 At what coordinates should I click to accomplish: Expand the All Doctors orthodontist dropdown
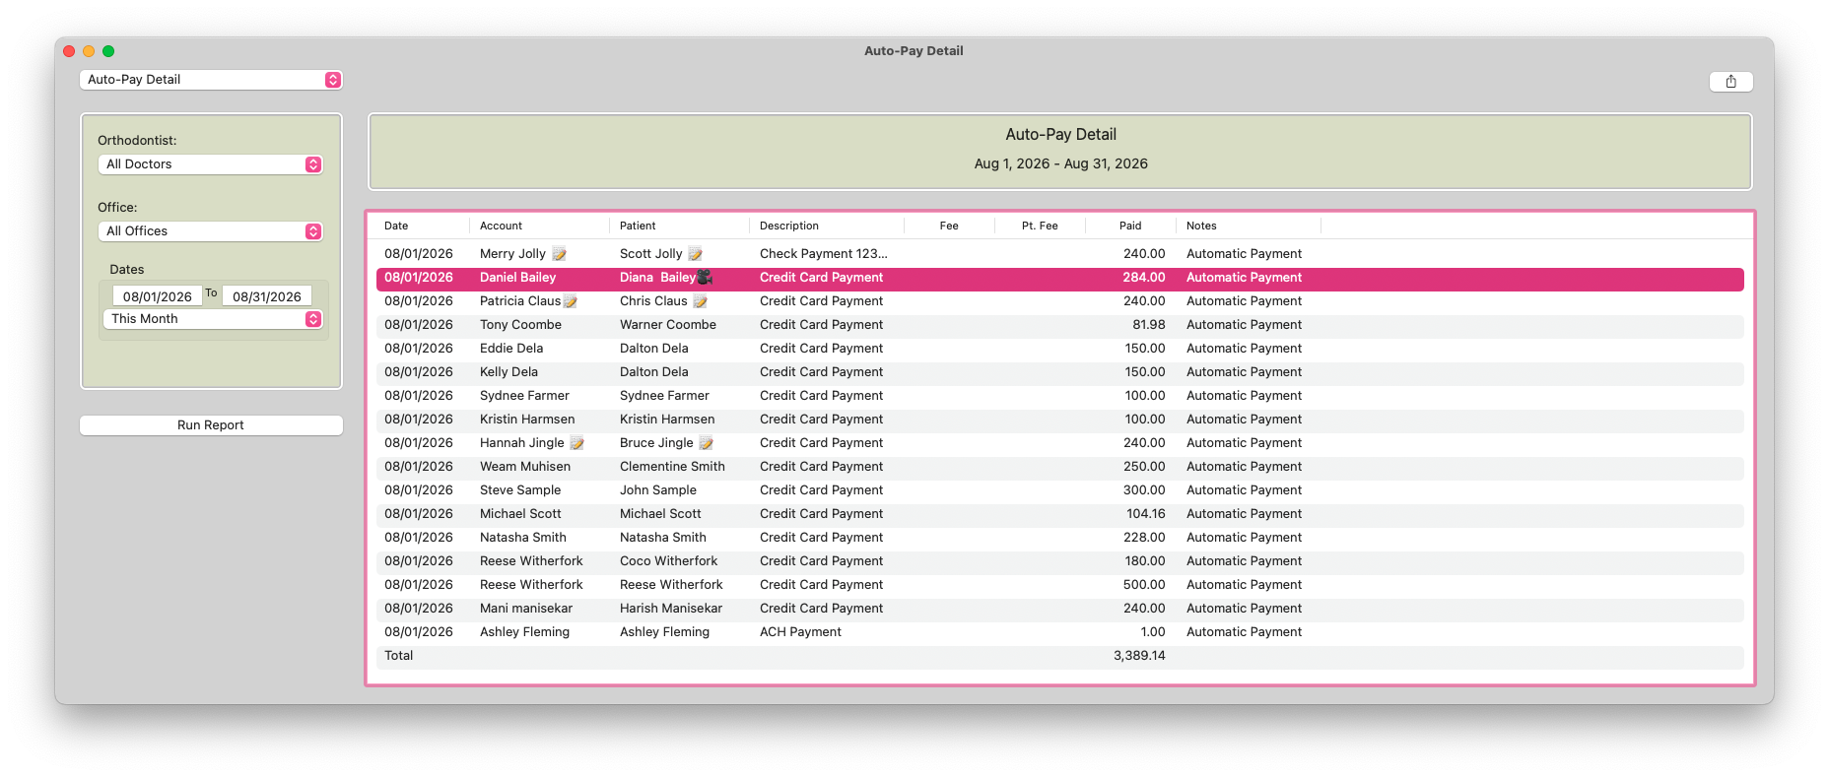211,164
